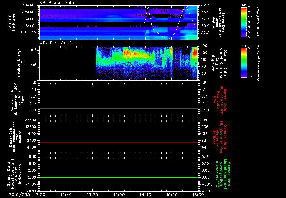Click the 'MU Scanner +30V Raw Data' axis label

[17, 100]
